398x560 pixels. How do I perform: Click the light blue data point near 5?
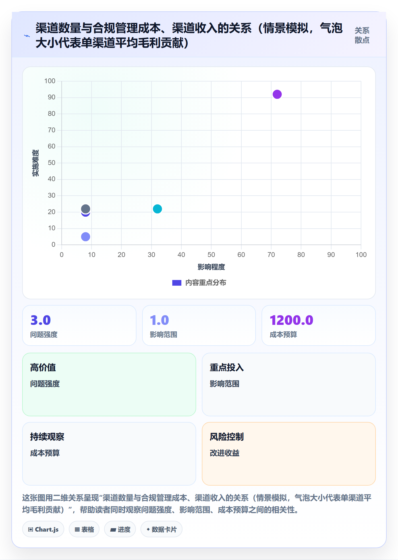tap(86, 237)
